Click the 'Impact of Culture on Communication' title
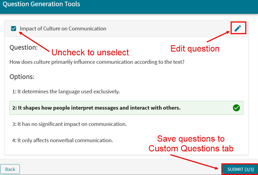Screen dimensions: 258x175 [63, 28]
